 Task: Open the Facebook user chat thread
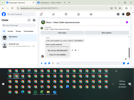point(19,45)
